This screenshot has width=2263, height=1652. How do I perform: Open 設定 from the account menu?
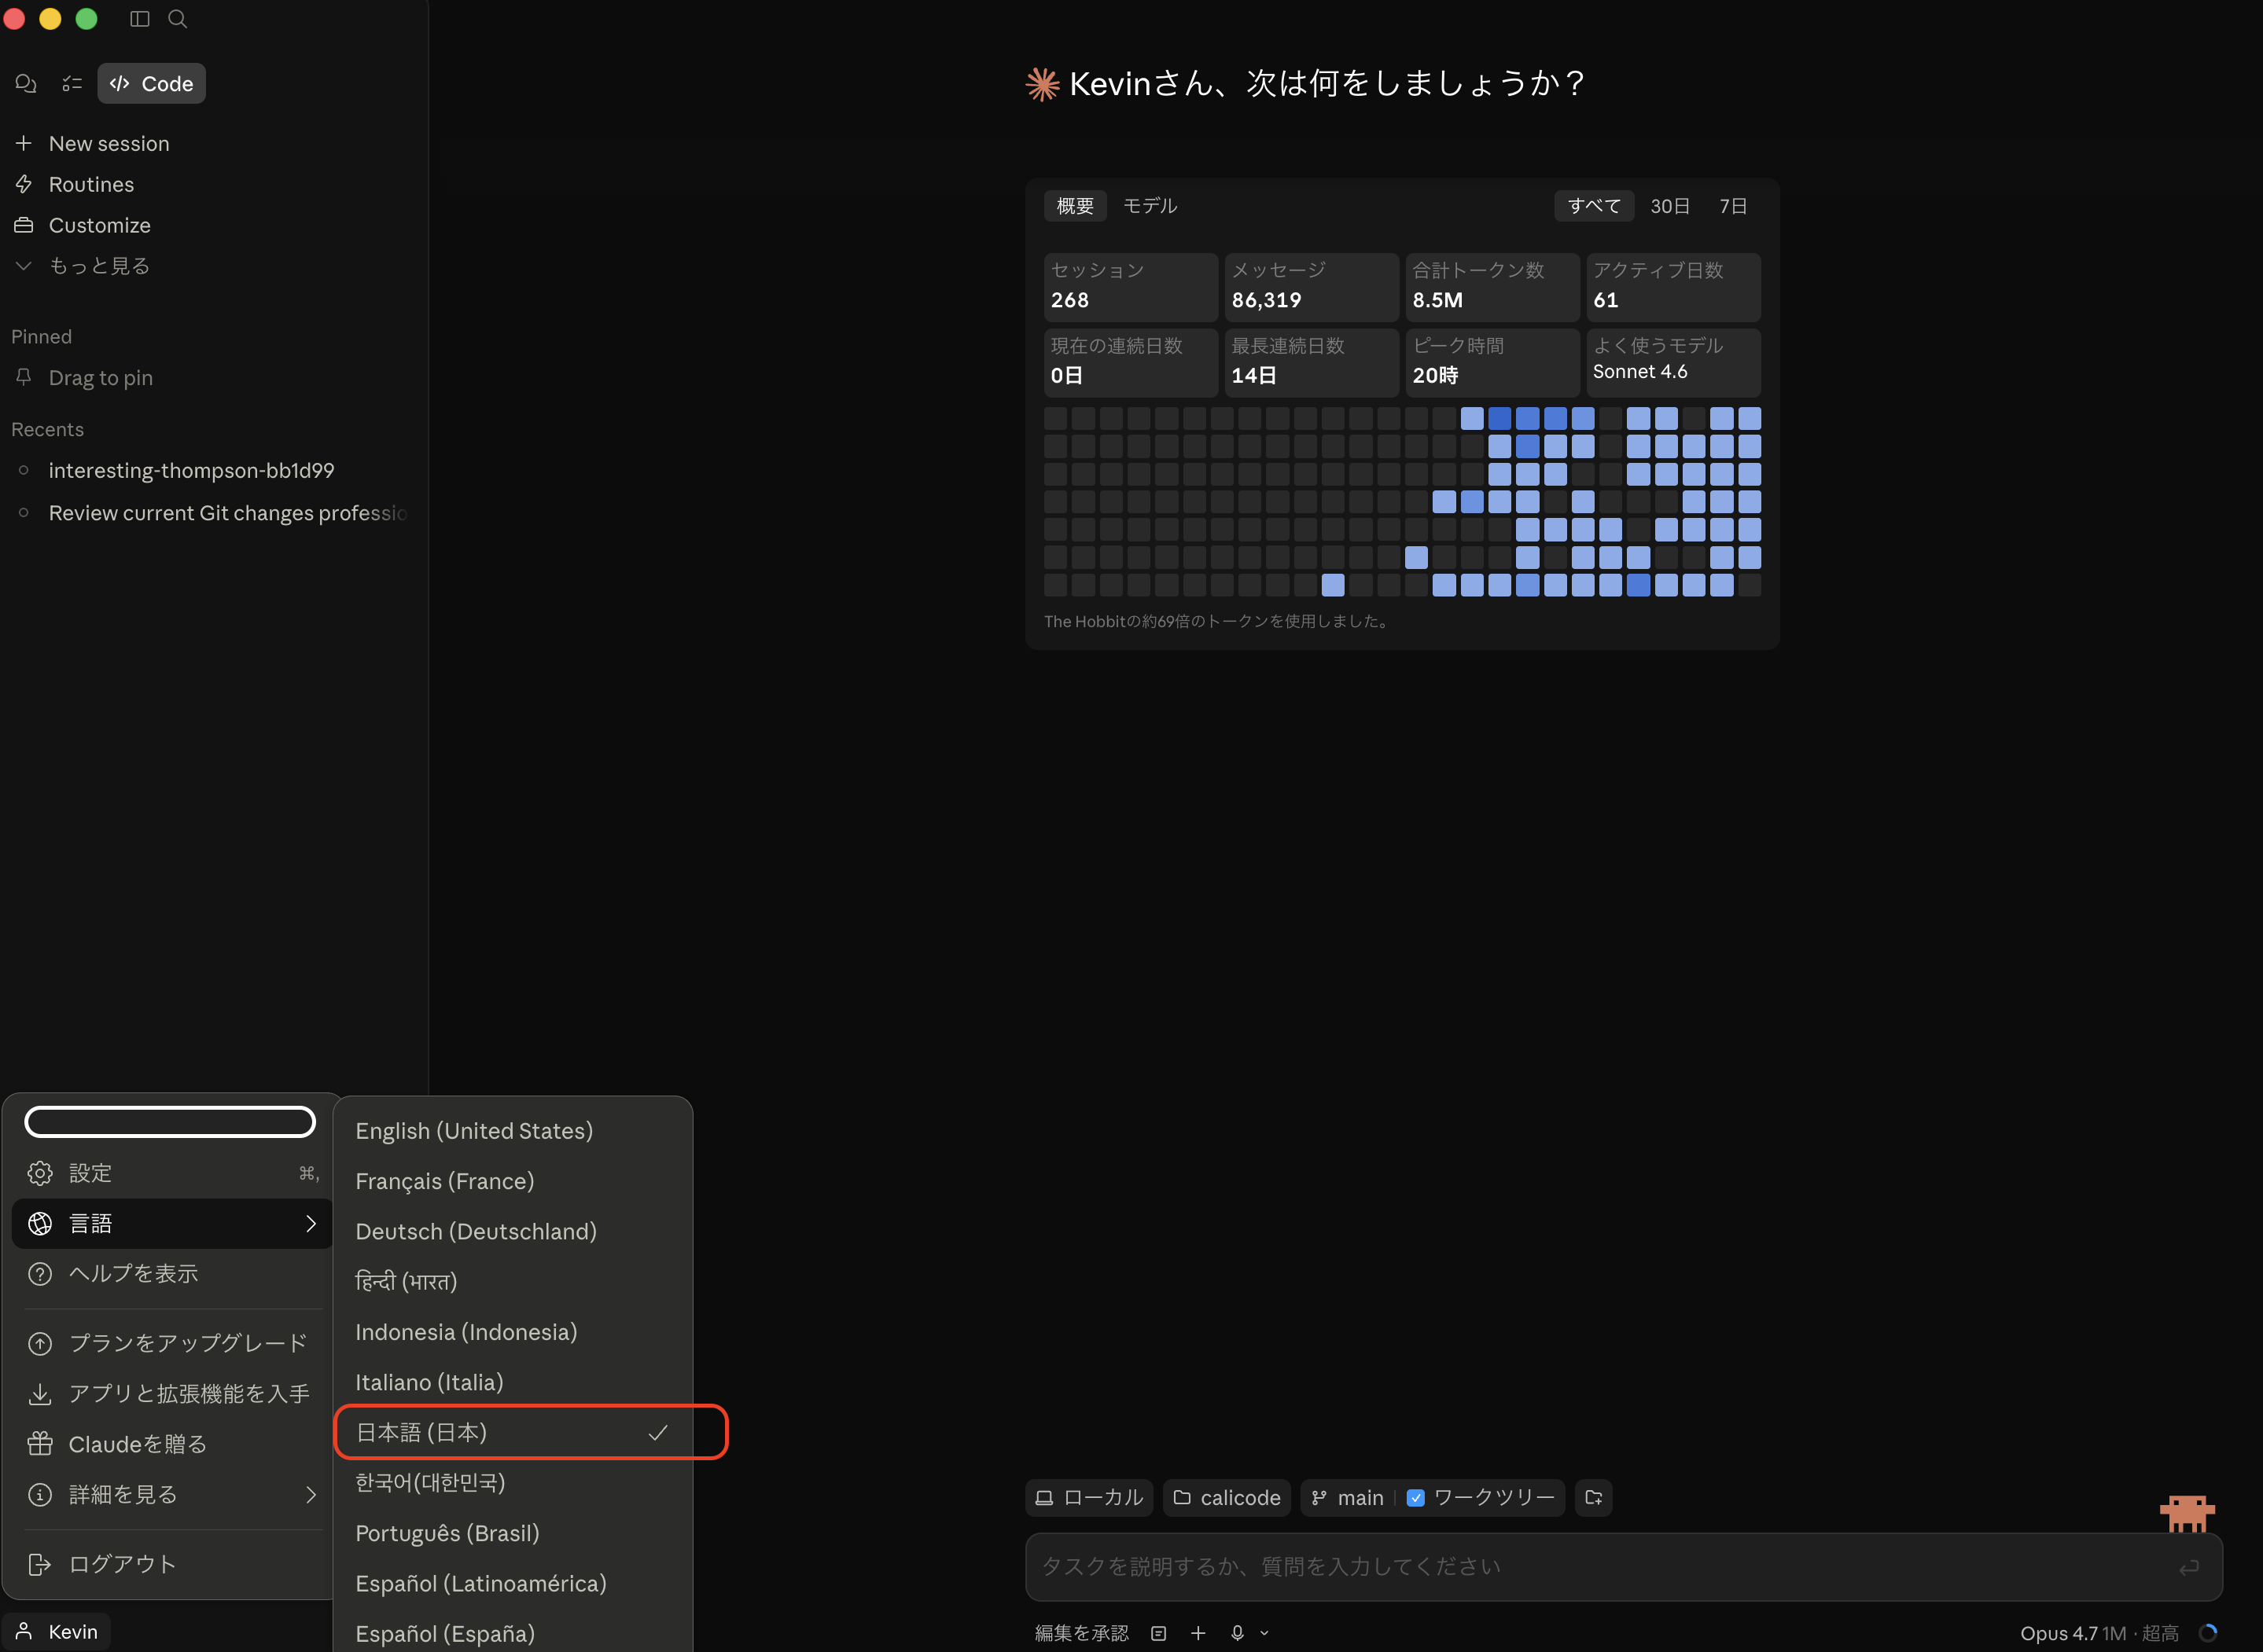(x=90, y=1172)
